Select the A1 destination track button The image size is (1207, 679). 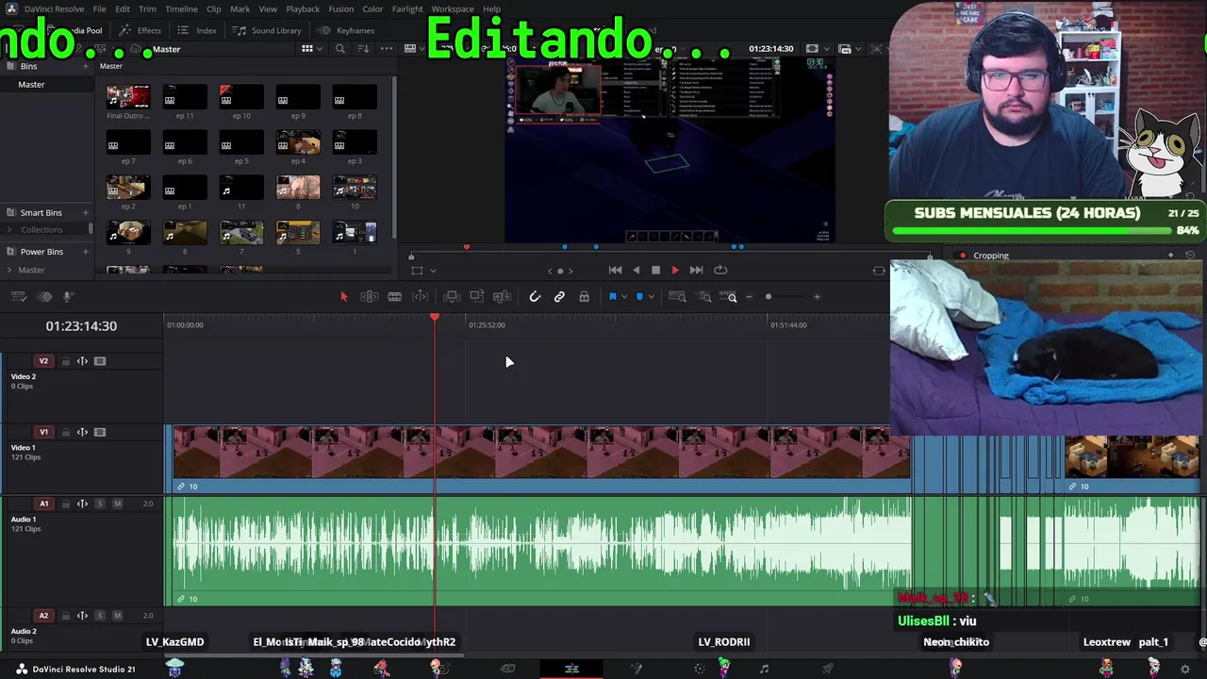(43, 504)
